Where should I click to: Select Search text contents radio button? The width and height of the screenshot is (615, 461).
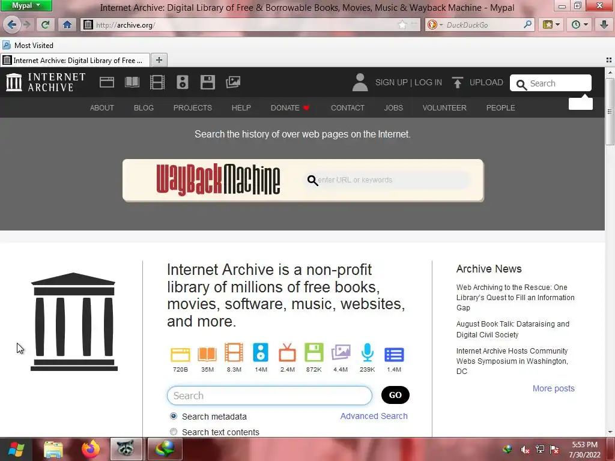click(174, 432)
